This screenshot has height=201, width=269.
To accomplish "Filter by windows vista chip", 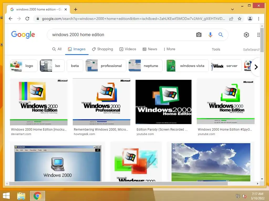I will point(187,66).
